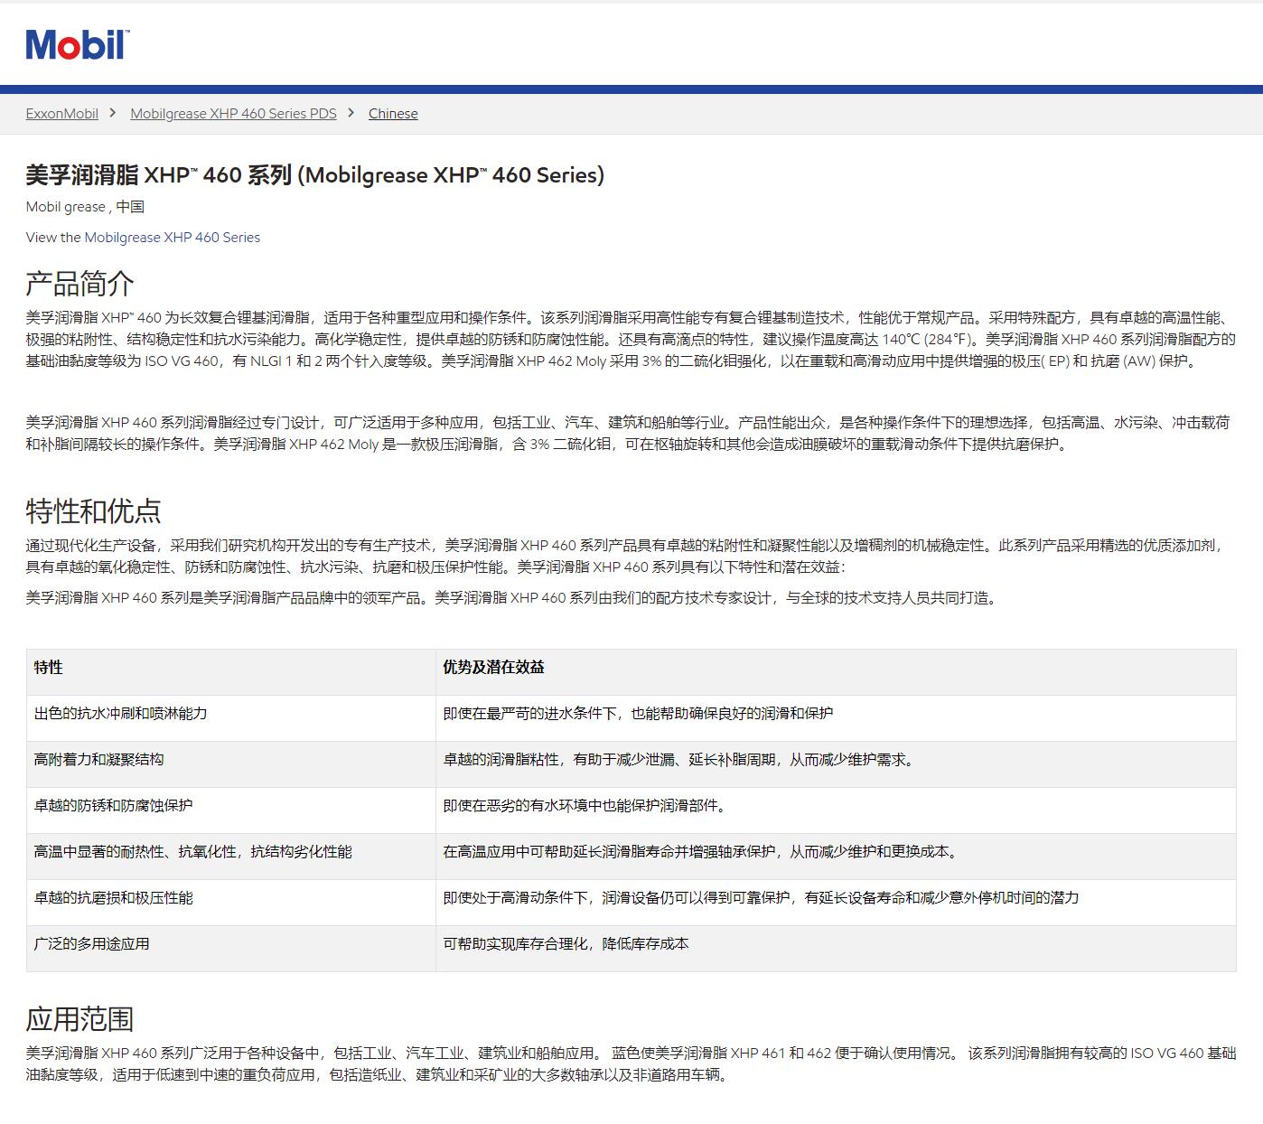Click paragraph starting 通过现代化生产设备
Viewport: 1263px width, 1124px height.
pos(624,557)
